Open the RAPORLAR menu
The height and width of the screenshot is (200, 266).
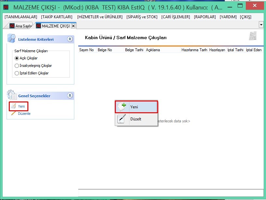point(205,17)
